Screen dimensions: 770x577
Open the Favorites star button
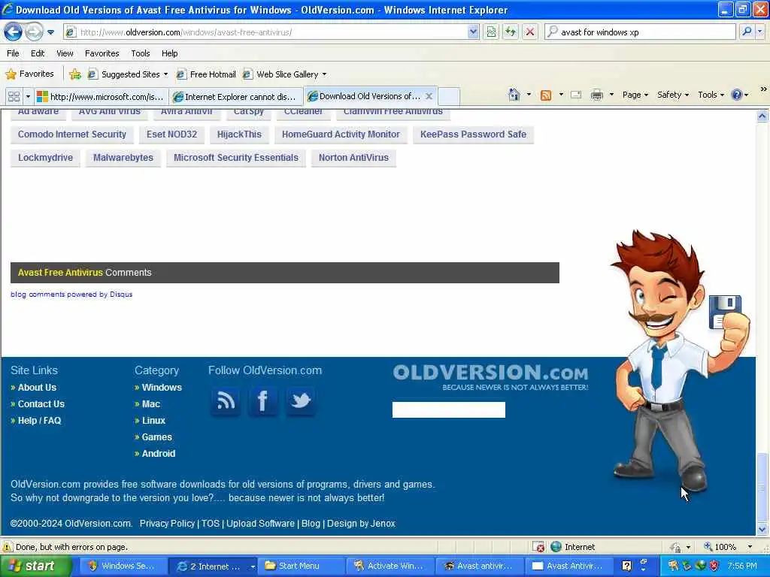coord(30,74)
